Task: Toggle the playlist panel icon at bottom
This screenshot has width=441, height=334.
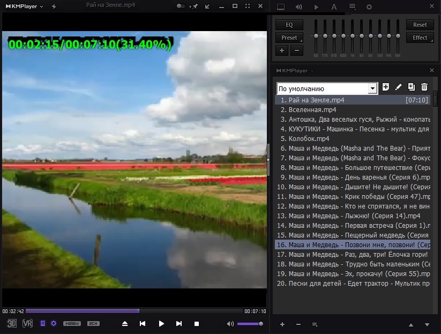Action: [43, 323]
